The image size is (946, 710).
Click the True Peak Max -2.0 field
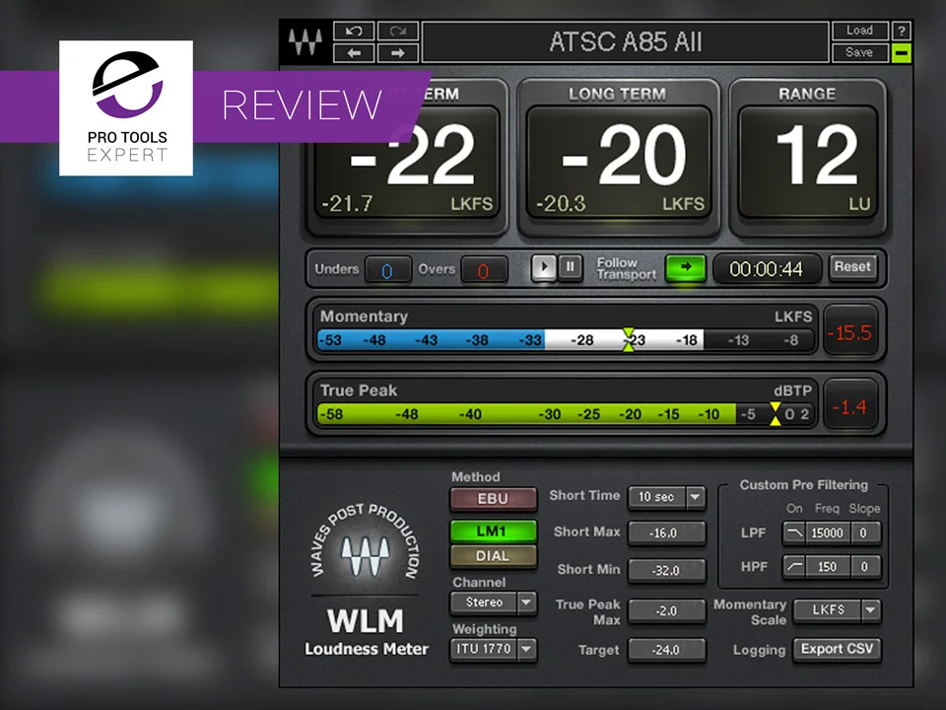(666, 611)
